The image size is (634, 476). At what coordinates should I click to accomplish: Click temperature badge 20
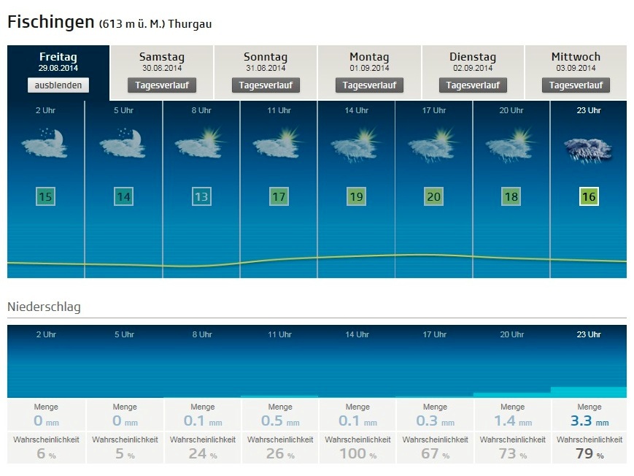pyautogui.click(x=433, y=196)
